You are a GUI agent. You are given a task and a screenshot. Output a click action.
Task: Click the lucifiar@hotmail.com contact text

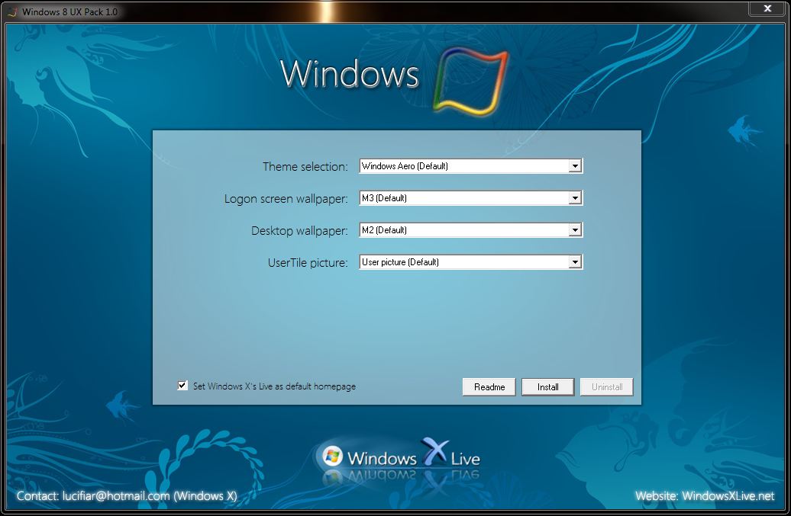pos(116,496)
